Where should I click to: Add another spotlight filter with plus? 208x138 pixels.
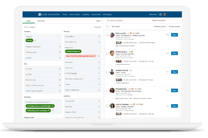click(x=53, y=111)
